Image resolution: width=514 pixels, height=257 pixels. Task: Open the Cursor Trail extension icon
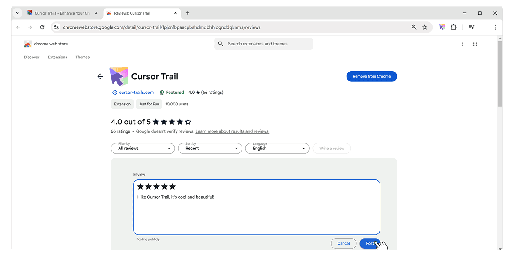[442, 27]
